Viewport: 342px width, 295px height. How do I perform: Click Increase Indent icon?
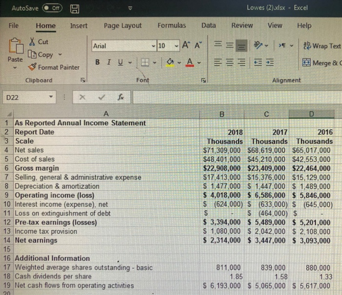pyautogui.click(x=270, y=62)
